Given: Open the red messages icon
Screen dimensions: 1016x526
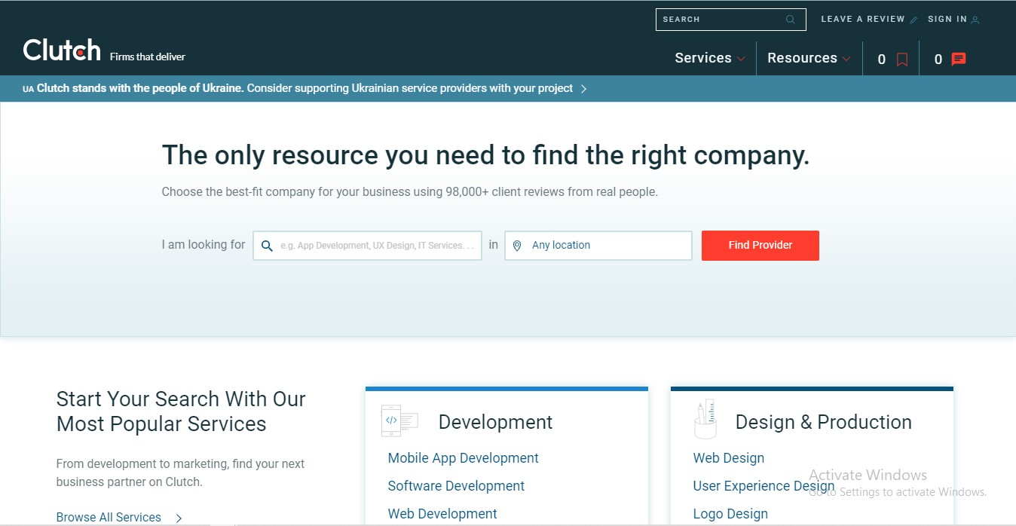Looking at the screenshot, I should click(959, 60).
